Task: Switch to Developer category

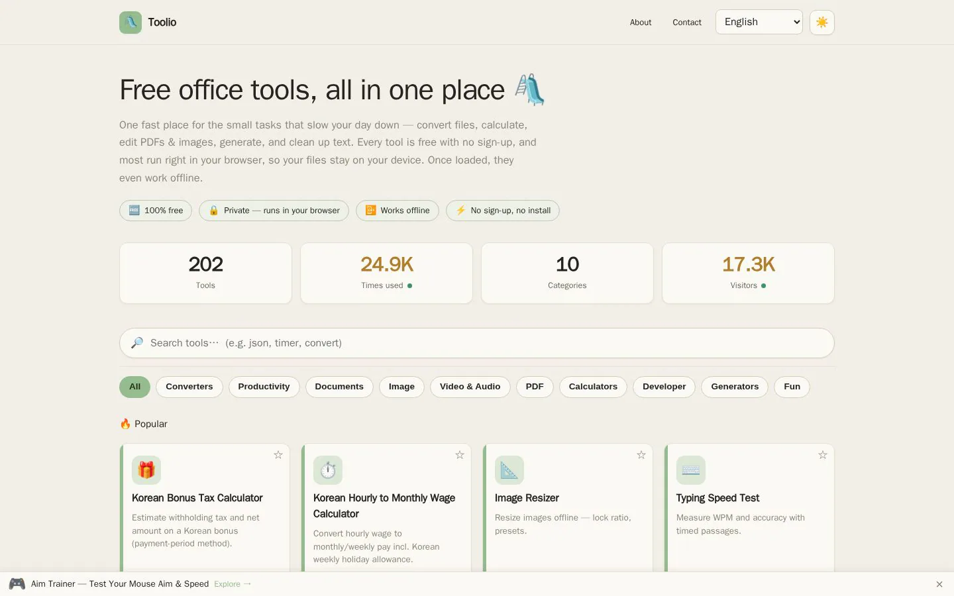Action: point(664,387)
